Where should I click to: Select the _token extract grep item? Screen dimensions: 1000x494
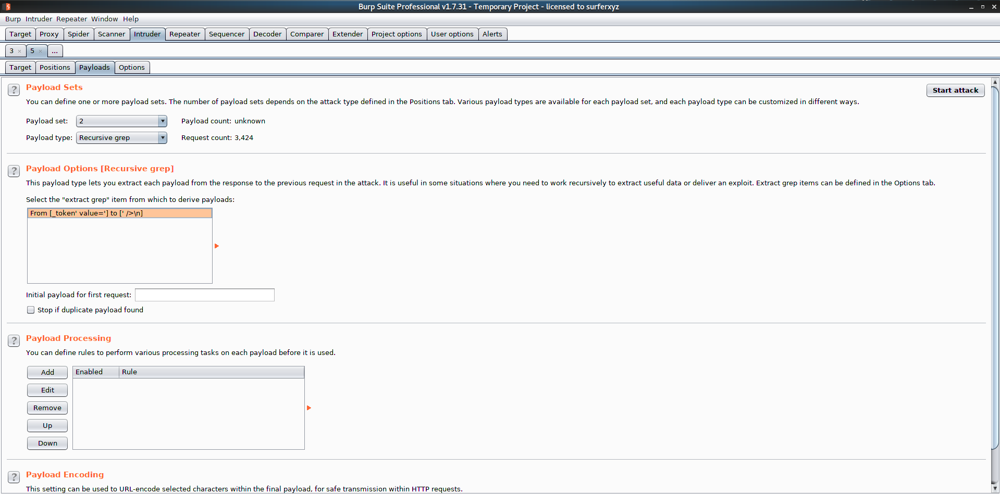pos(120,213)
